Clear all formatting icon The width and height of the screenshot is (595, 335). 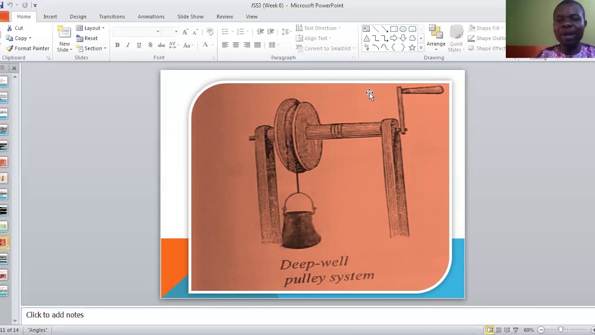pyautogui.click(x=210, y=32)
